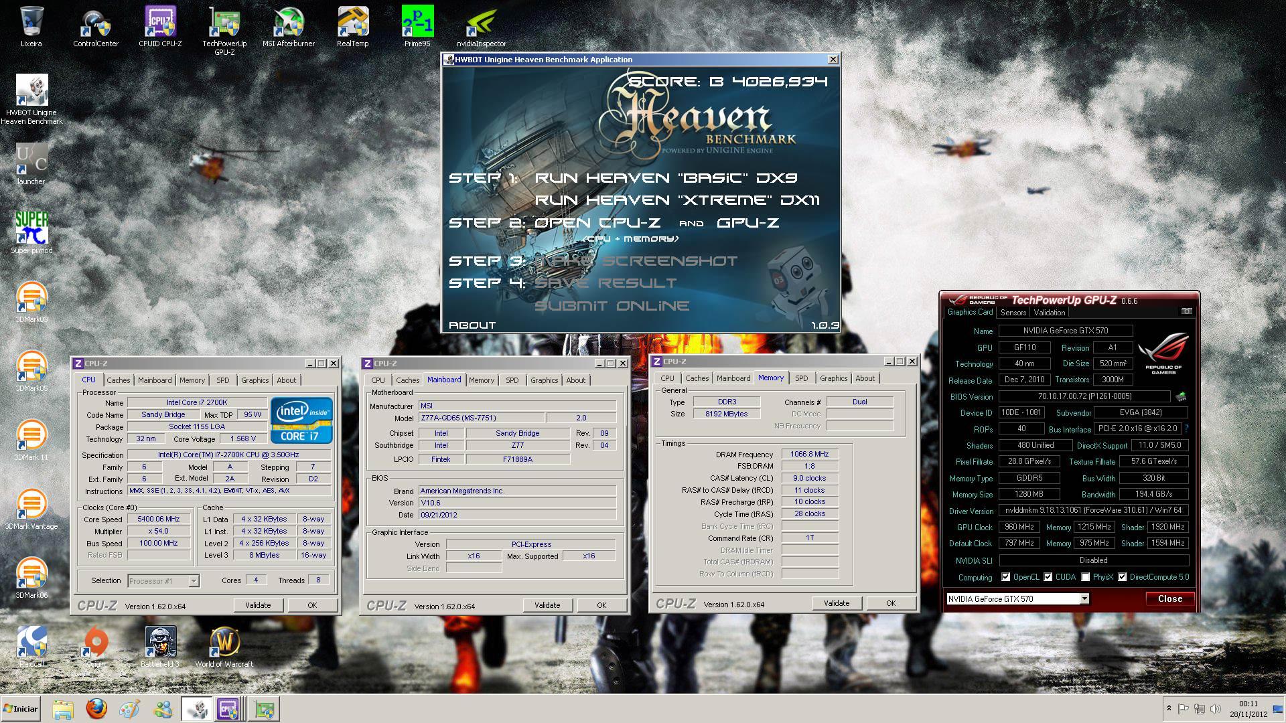Click the GPU-Z taskbar button
Image resolution: width=1286 pixels, height=723 pixels.
(263, 708)
